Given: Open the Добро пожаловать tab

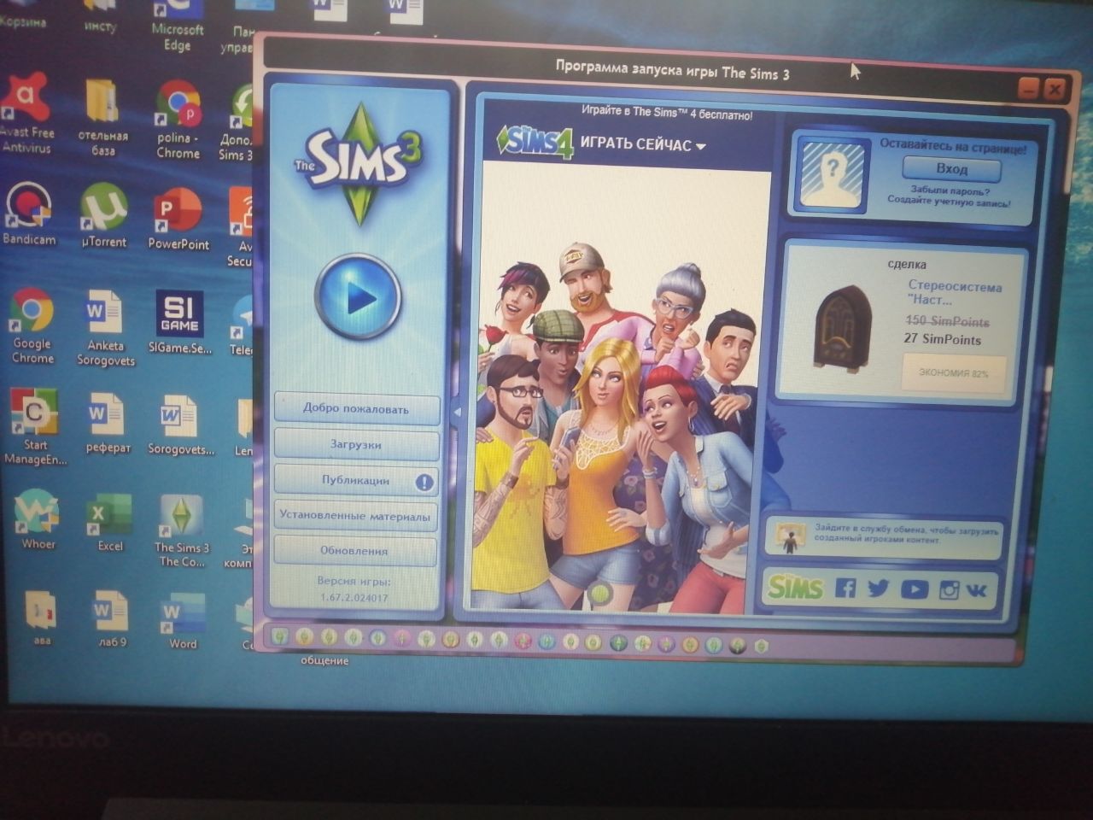Looking at the screenshot, I should click(x=356, y=408).
